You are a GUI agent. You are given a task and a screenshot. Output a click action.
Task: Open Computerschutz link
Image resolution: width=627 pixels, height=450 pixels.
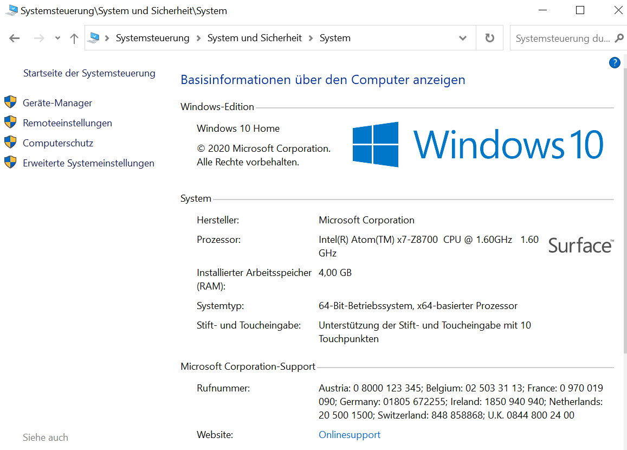click(x=57, y=143)
